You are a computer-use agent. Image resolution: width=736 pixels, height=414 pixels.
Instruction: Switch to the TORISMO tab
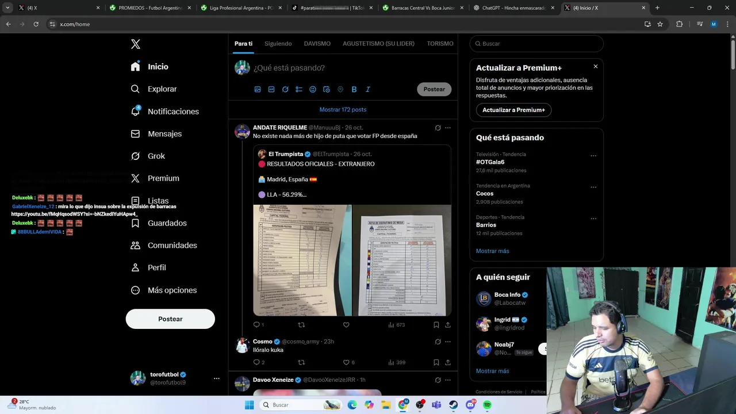click(x=440, y=44)
